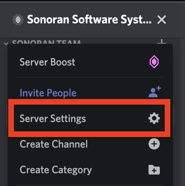This screenshot has width=185, height=186.
Task: Select the Server Boost menu entry
Action: point(90,62)
